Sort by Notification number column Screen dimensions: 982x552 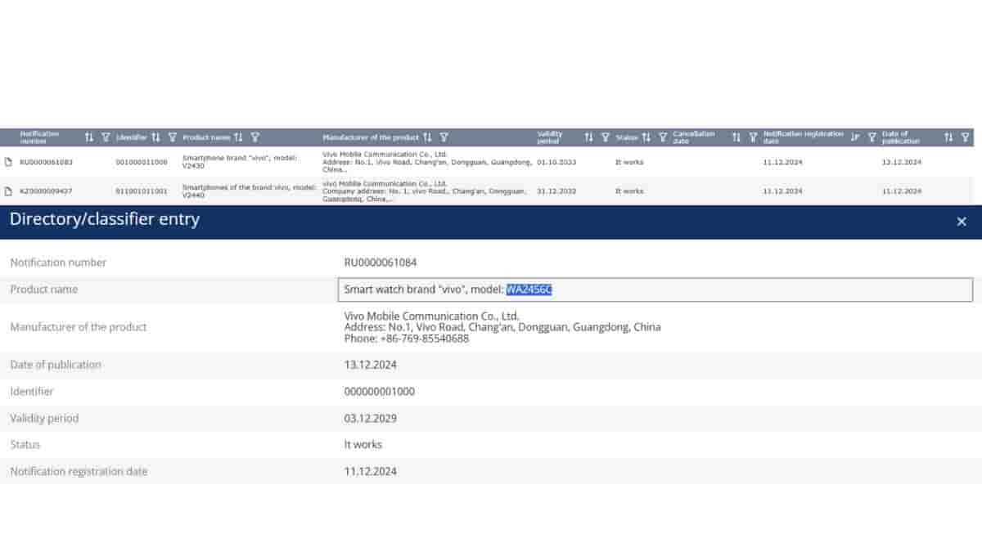pos(89,137)
